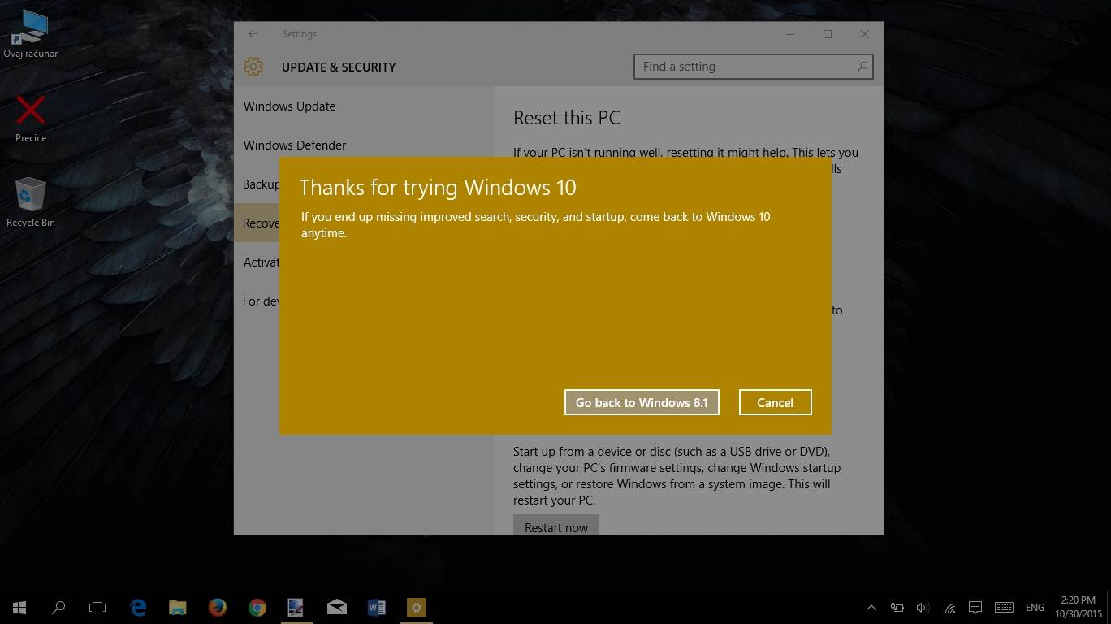Select Windows Defender in sidebar

pos(295,145)
